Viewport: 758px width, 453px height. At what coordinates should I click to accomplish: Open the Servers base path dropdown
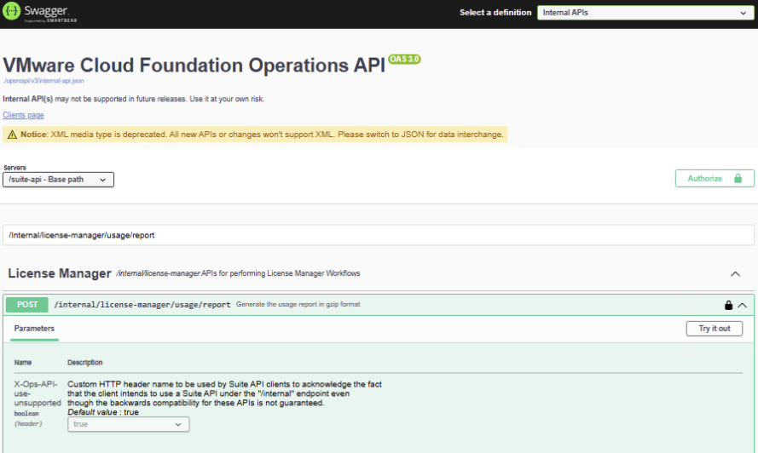59,180
